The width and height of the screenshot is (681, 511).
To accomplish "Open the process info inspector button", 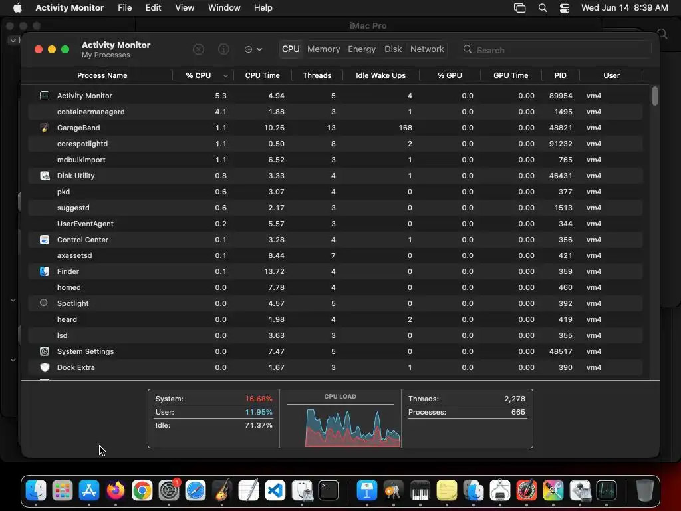I will [223, 49].
